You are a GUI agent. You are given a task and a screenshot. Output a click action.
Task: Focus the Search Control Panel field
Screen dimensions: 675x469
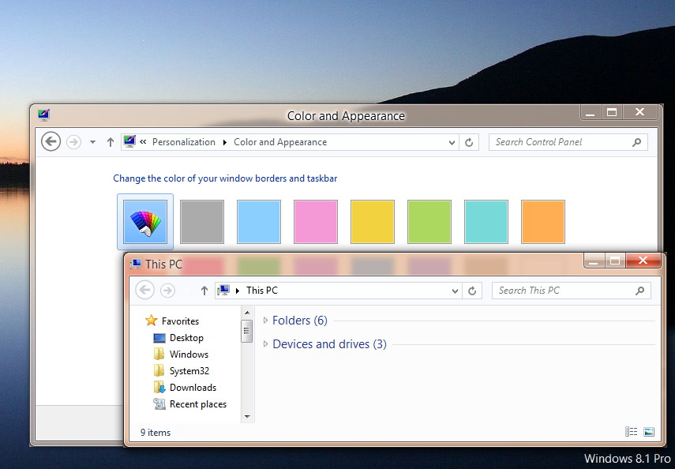[x=568, y=142]
